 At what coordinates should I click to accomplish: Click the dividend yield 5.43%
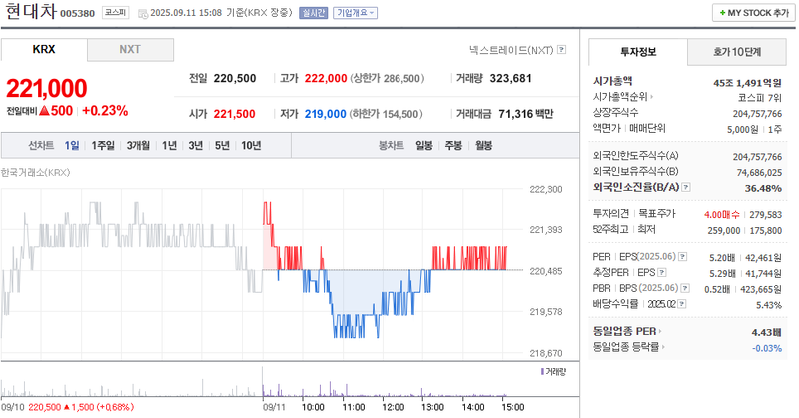[769, 305]
